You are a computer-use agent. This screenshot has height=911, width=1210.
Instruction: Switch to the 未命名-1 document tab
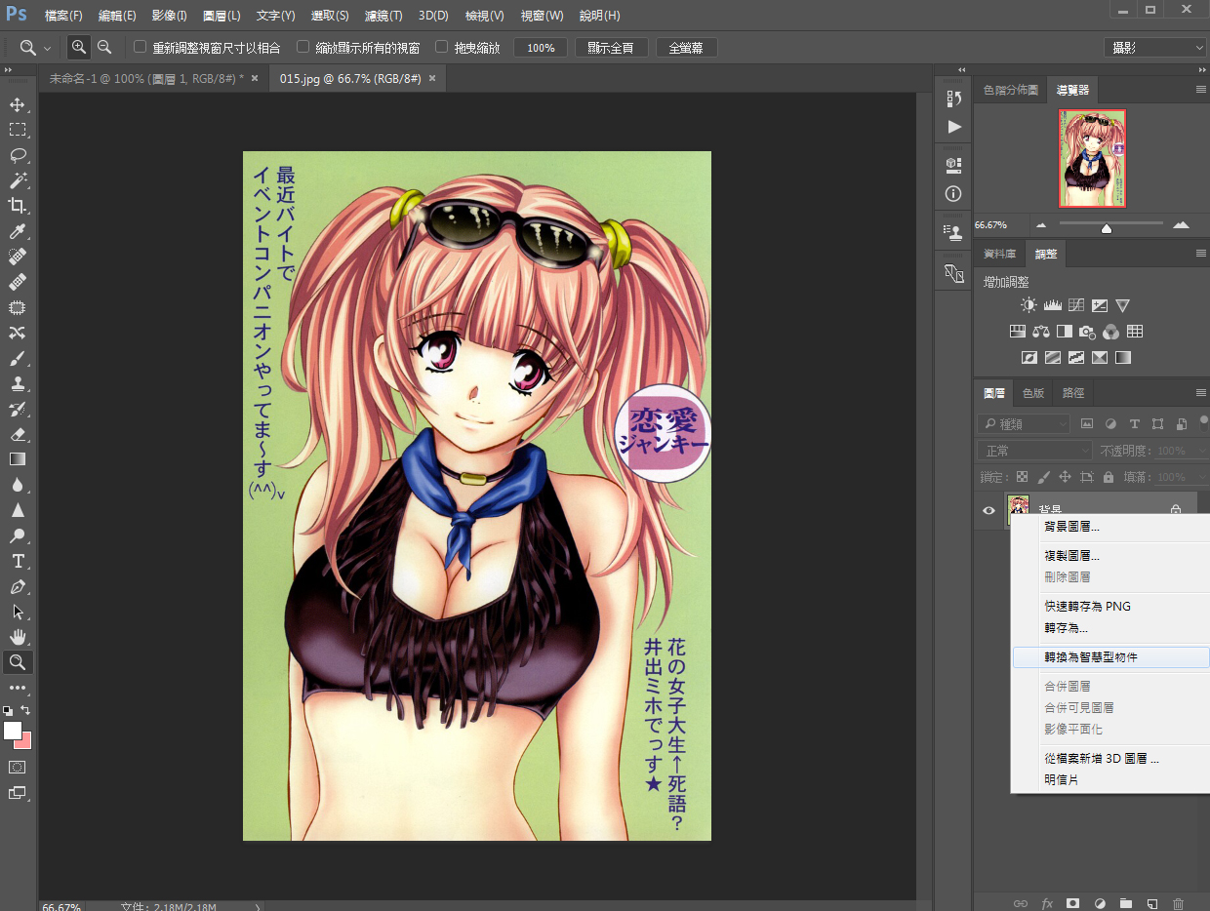click(146, 78)
